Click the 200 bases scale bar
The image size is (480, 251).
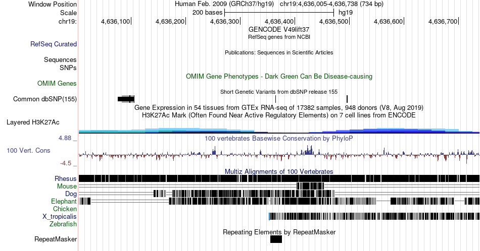click(279, 13)
